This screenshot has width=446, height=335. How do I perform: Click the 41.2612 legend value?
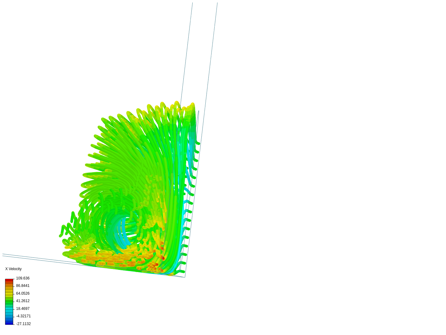23,301
